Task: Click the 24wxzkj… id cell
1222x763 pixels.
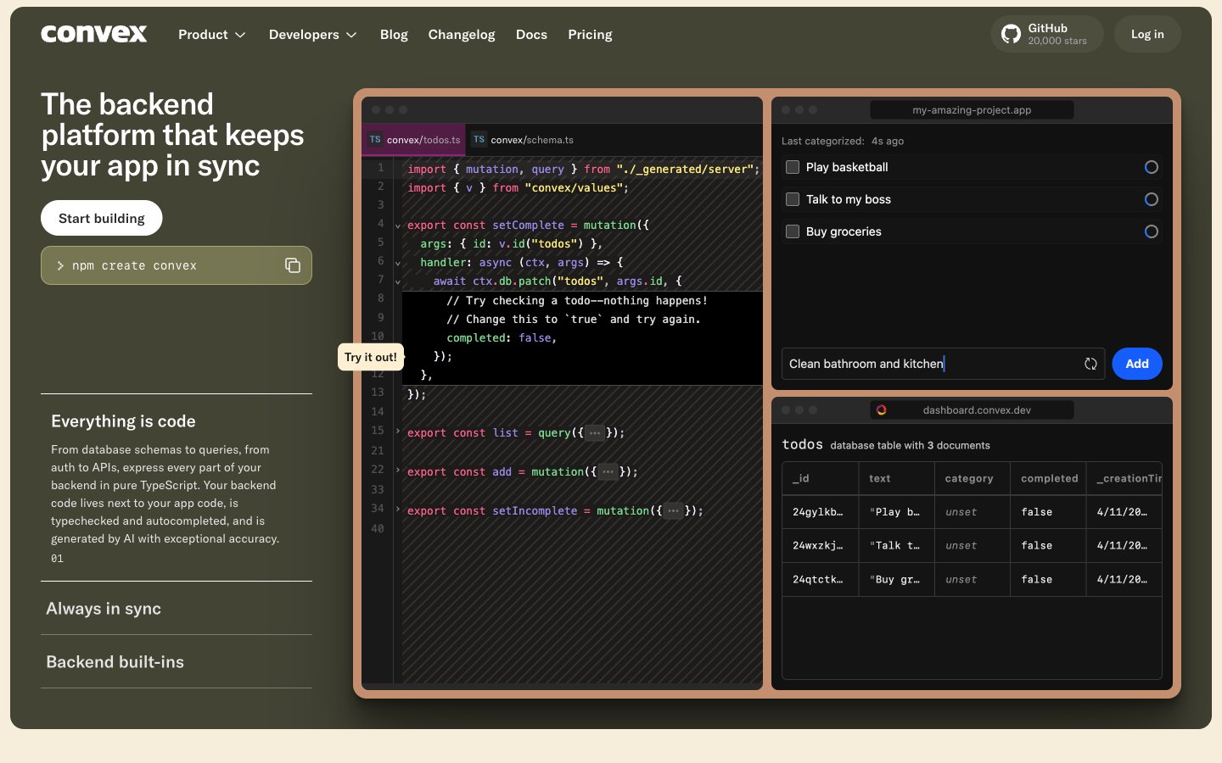Action: [820, 546]
